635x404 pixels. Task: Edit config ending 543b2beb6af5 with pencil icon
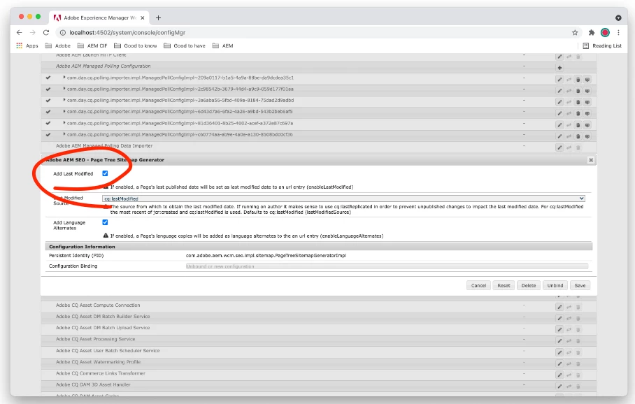click(x=559, y=114)
